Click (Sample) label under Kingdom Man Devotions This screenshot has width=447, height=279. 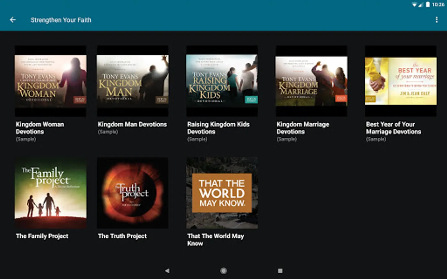coord(108,132)
